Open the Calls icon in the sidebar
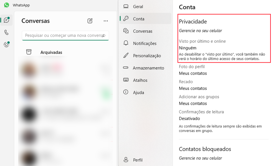 pyautogui.click(x=6, y=32)
